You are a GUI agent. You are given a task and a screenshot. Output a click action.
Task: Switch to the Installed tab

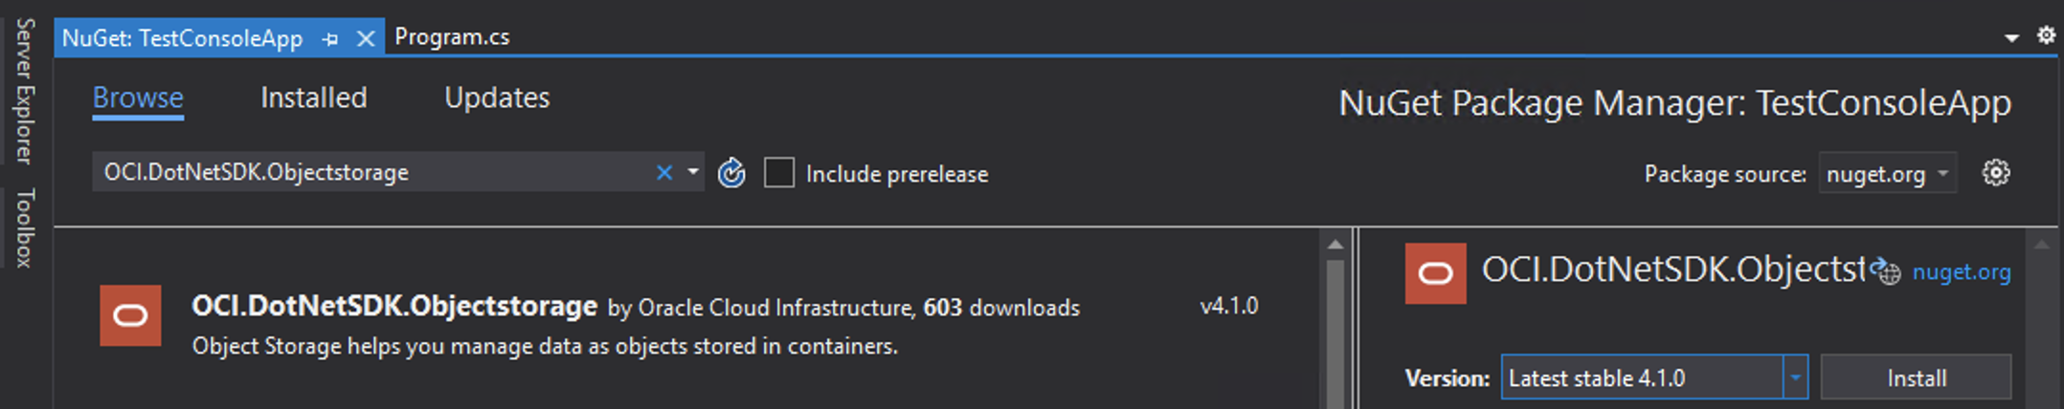pyautogui.click(x=313, y=97)
